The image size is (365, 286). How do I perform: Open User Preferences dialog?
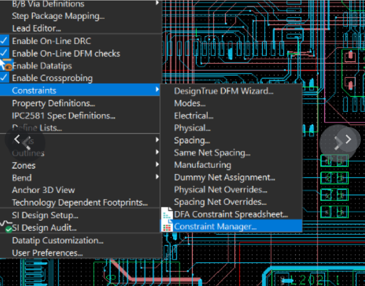[47, 253]
